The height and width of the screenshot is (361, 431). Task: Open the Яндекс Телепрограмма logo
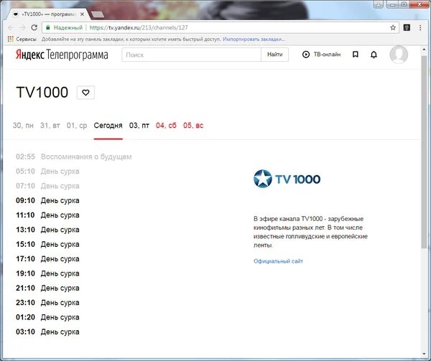point(62,55)
